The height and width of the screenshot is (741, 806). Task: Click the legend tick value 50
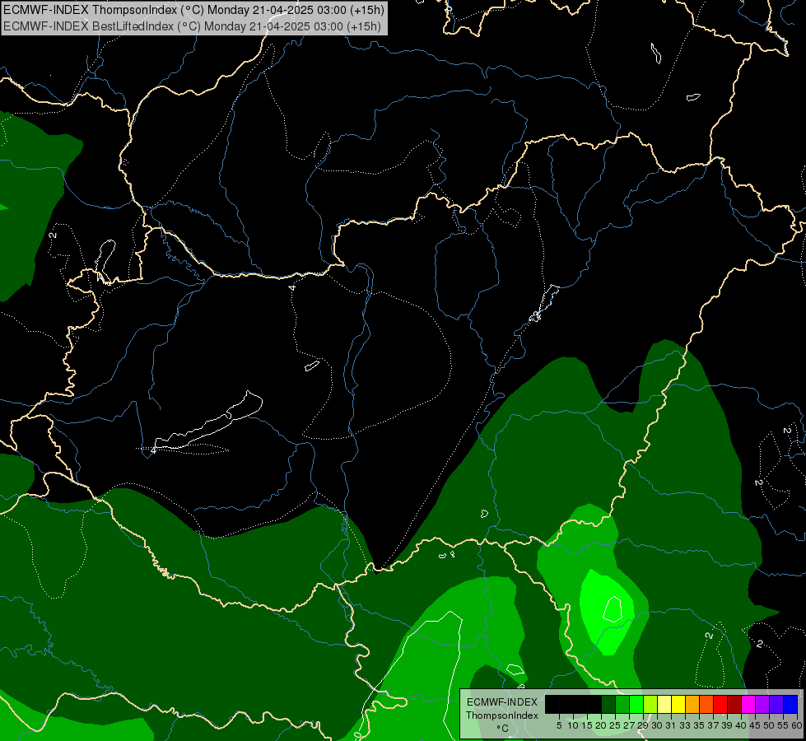(x=769, y=725)
